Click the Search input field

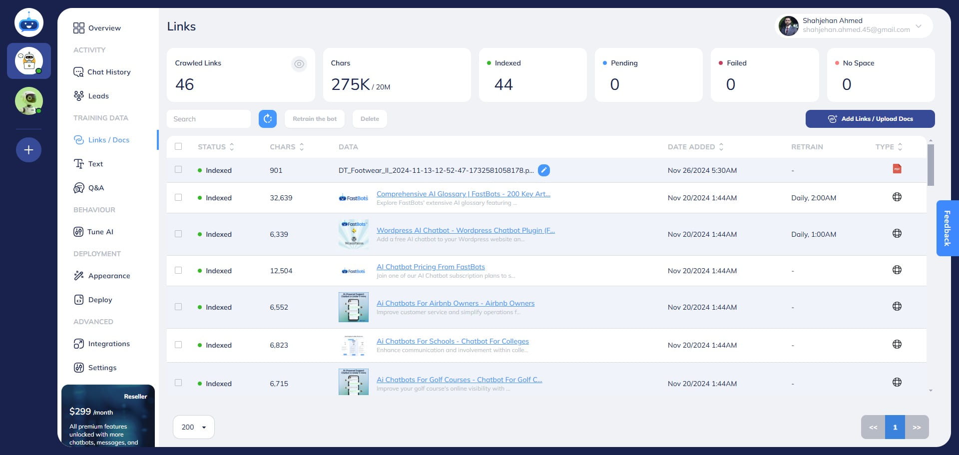(x=209, y=119)
